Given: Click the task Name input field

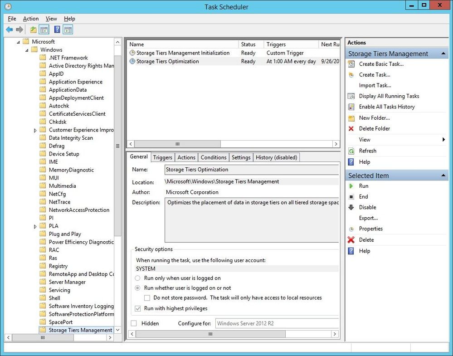Looking at the screenshot, I should [252, 170].
